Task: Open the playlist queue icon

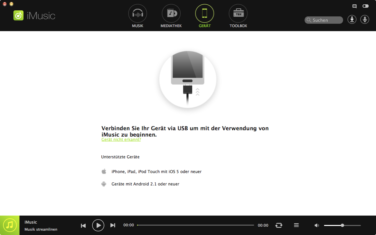Action: pos(296,225)
